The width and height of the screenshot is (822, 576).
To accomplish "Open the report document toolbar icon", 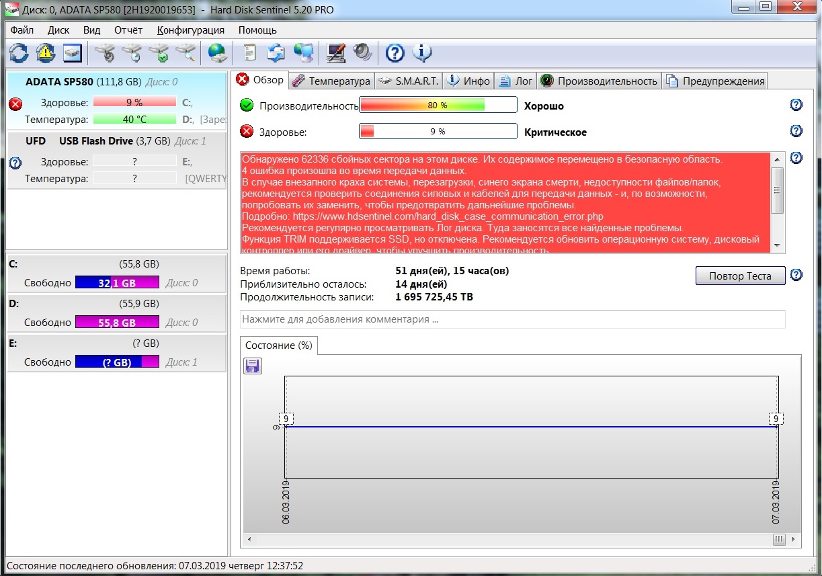I will 250,52.
